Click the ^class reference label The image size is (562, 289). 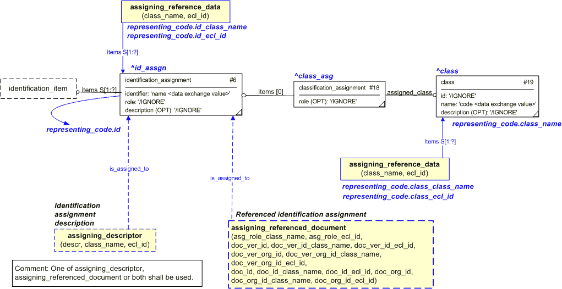tap(447, 71)
